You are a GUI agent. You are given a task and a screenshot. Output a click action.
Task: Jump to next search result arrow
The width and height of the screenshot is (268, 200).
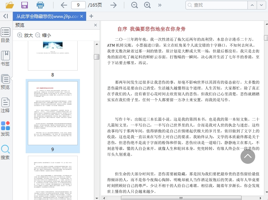tap(262, 5)
